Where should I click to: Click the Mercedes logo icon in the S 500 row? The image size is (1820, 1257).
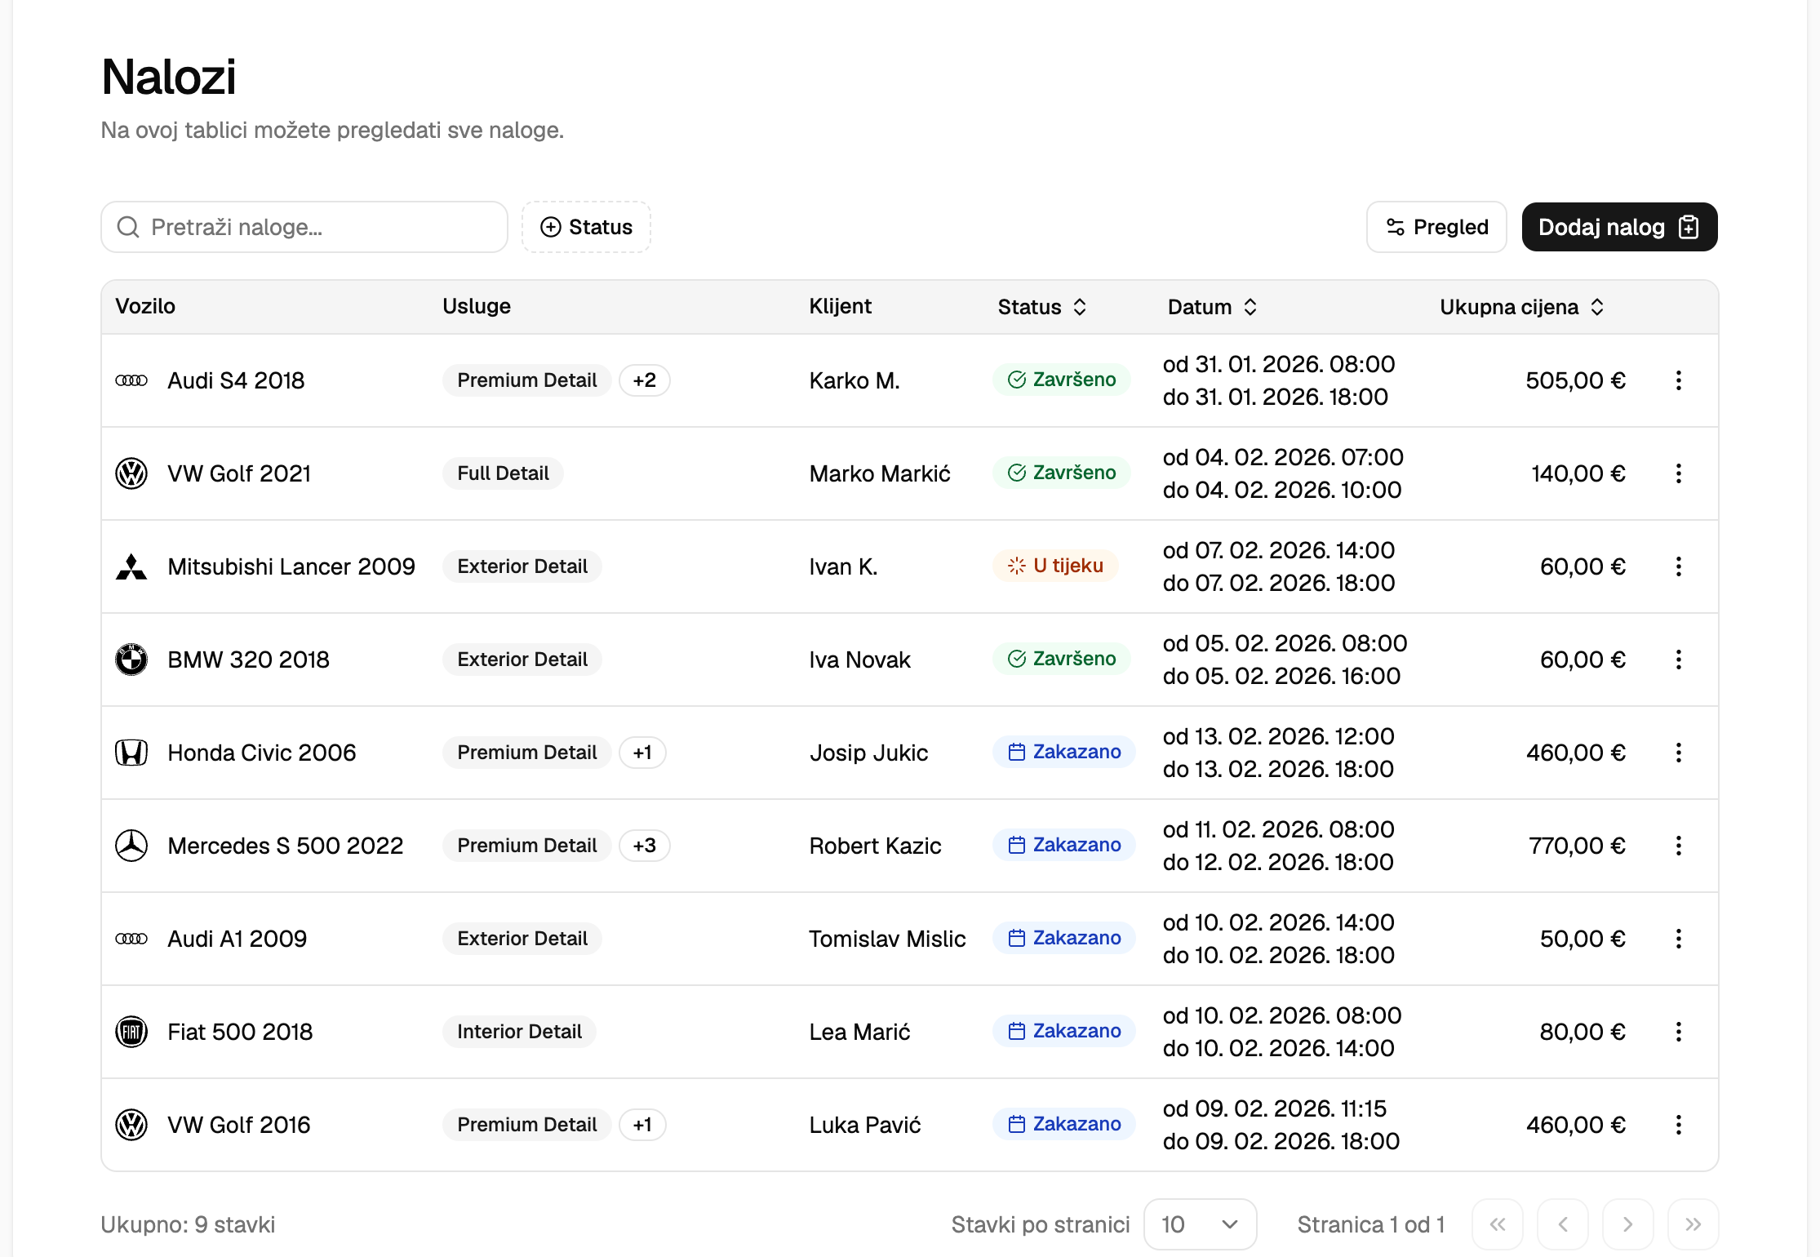(131, 846)
